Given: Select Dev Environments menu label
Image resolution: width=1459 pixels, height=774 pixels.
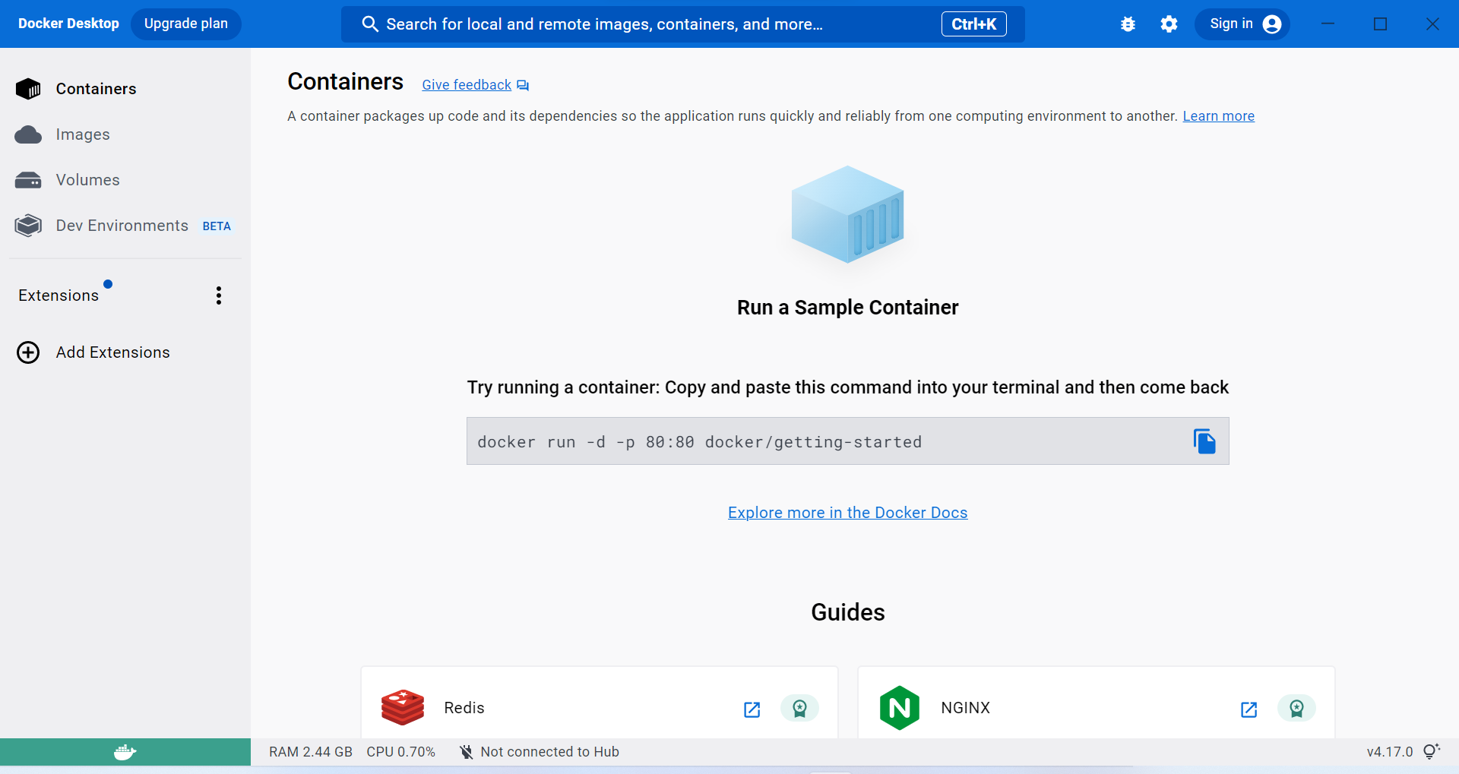Looking at the screenshot, I should click(x=122, y=226).
